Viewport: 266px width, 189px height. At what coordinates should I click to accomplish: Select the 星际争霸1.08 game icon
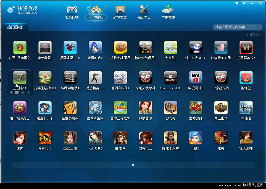point(70,48)
